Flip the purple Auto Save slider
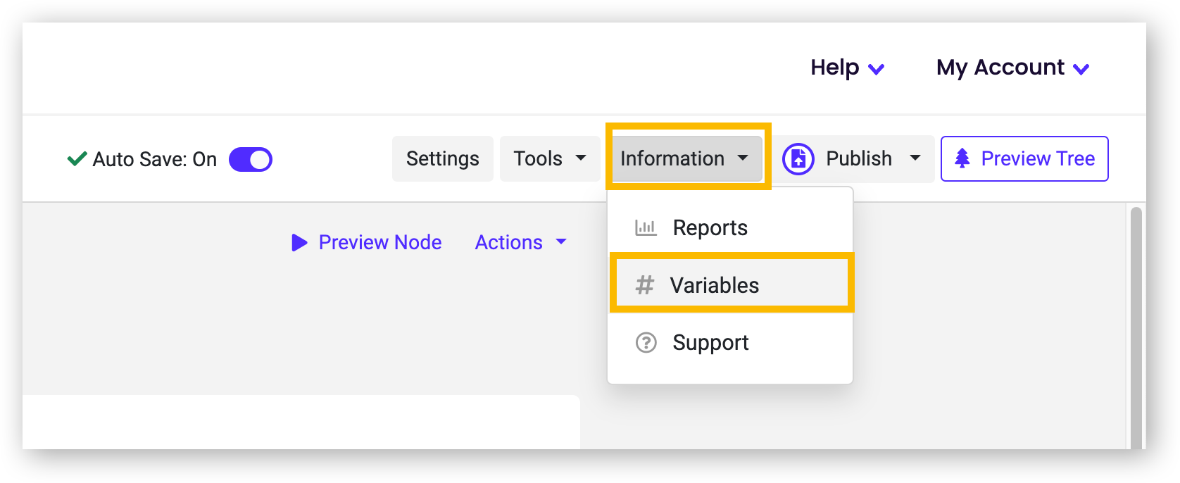This screenshot has height=483, width=1180. [x=251, y=159]
